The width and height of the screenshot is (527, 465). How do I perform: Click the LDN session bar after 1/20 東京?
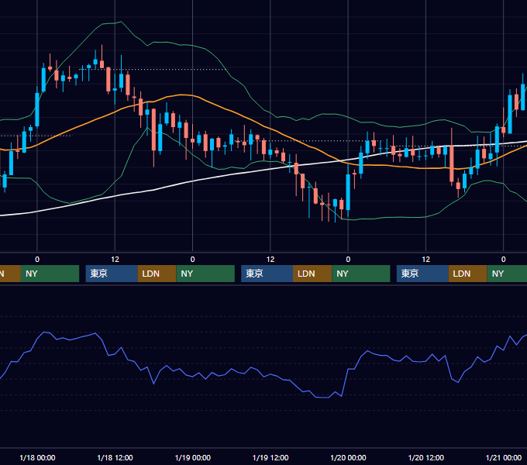click(x=468, y=274)
